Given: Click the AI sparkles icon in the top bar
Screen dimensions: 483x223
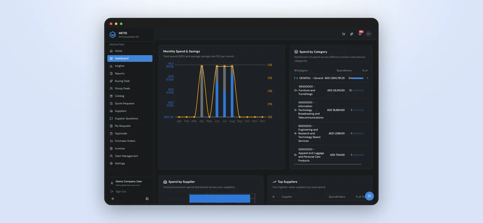Looking at the screenshot, I should (x=352, y=34).
